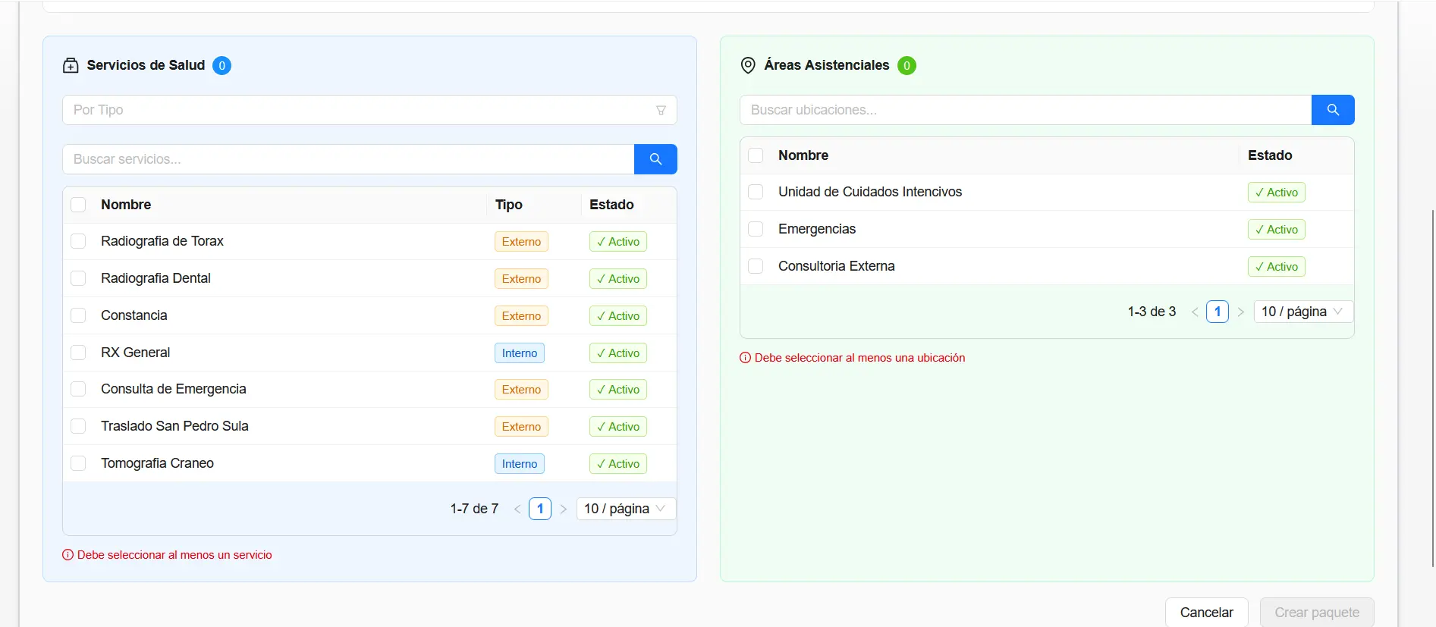This screenshot has height=627, width=1436.
Task: Click the Áreas Asistenciales location pin icon
Action: pos(748,66)
